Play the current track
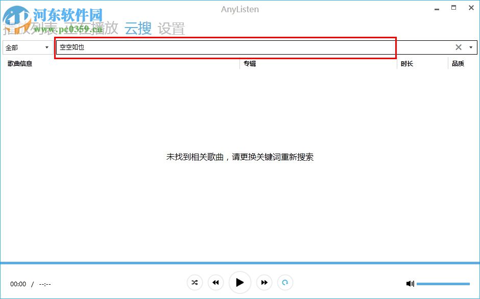Image resolution: width=480 pixels, height=299 pixels. [240, 282]
